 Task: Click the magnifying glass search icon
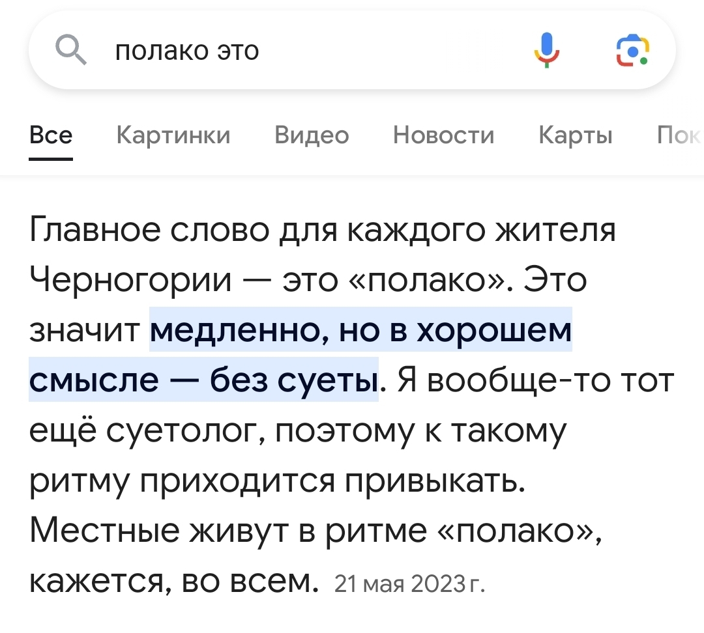[x=71, y=50]
